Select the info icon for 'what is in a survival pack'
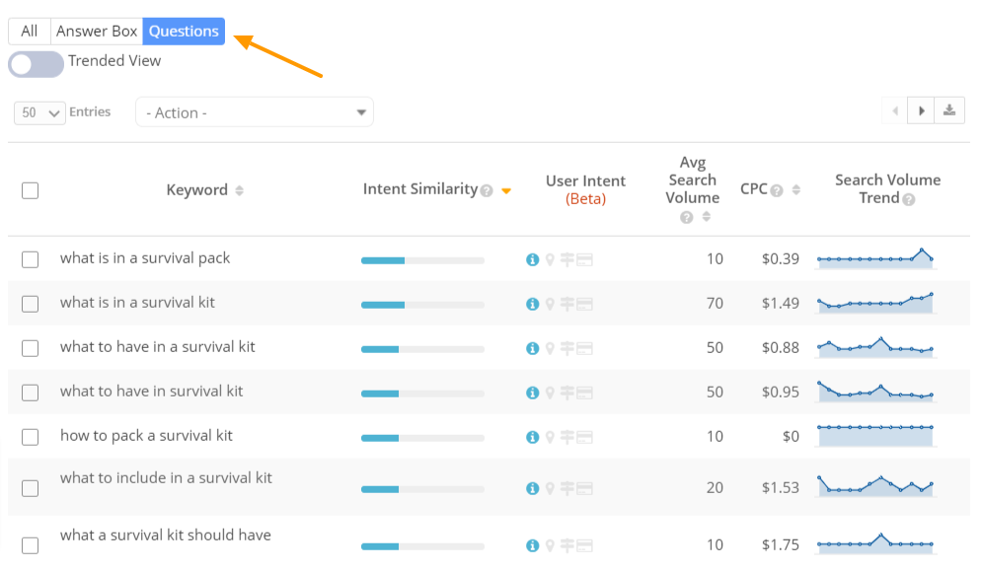The image size is (982, 570). (x=532, y=259)
